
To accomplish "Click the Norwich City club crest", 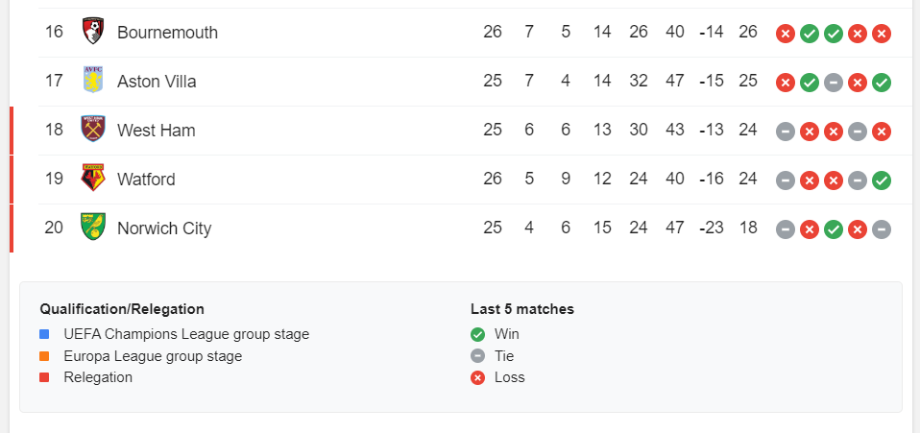I will (93, 228).
